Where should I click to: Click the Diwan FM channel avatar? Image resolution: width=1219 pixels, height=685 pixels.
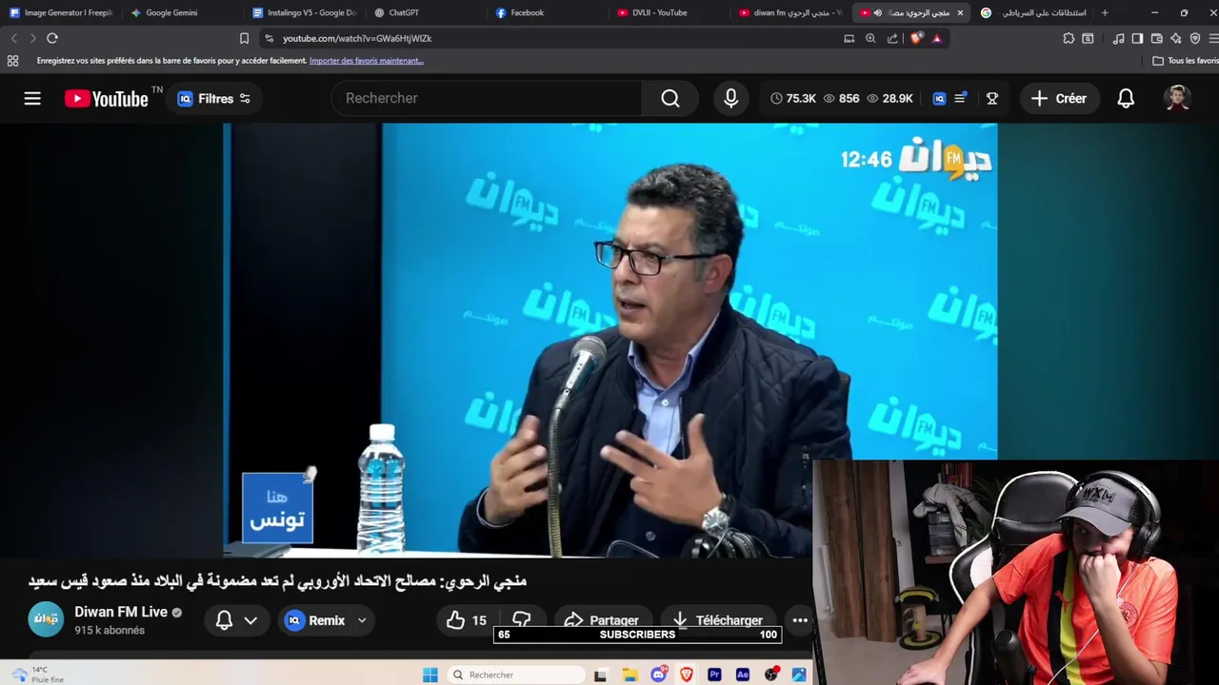point(46,619)
